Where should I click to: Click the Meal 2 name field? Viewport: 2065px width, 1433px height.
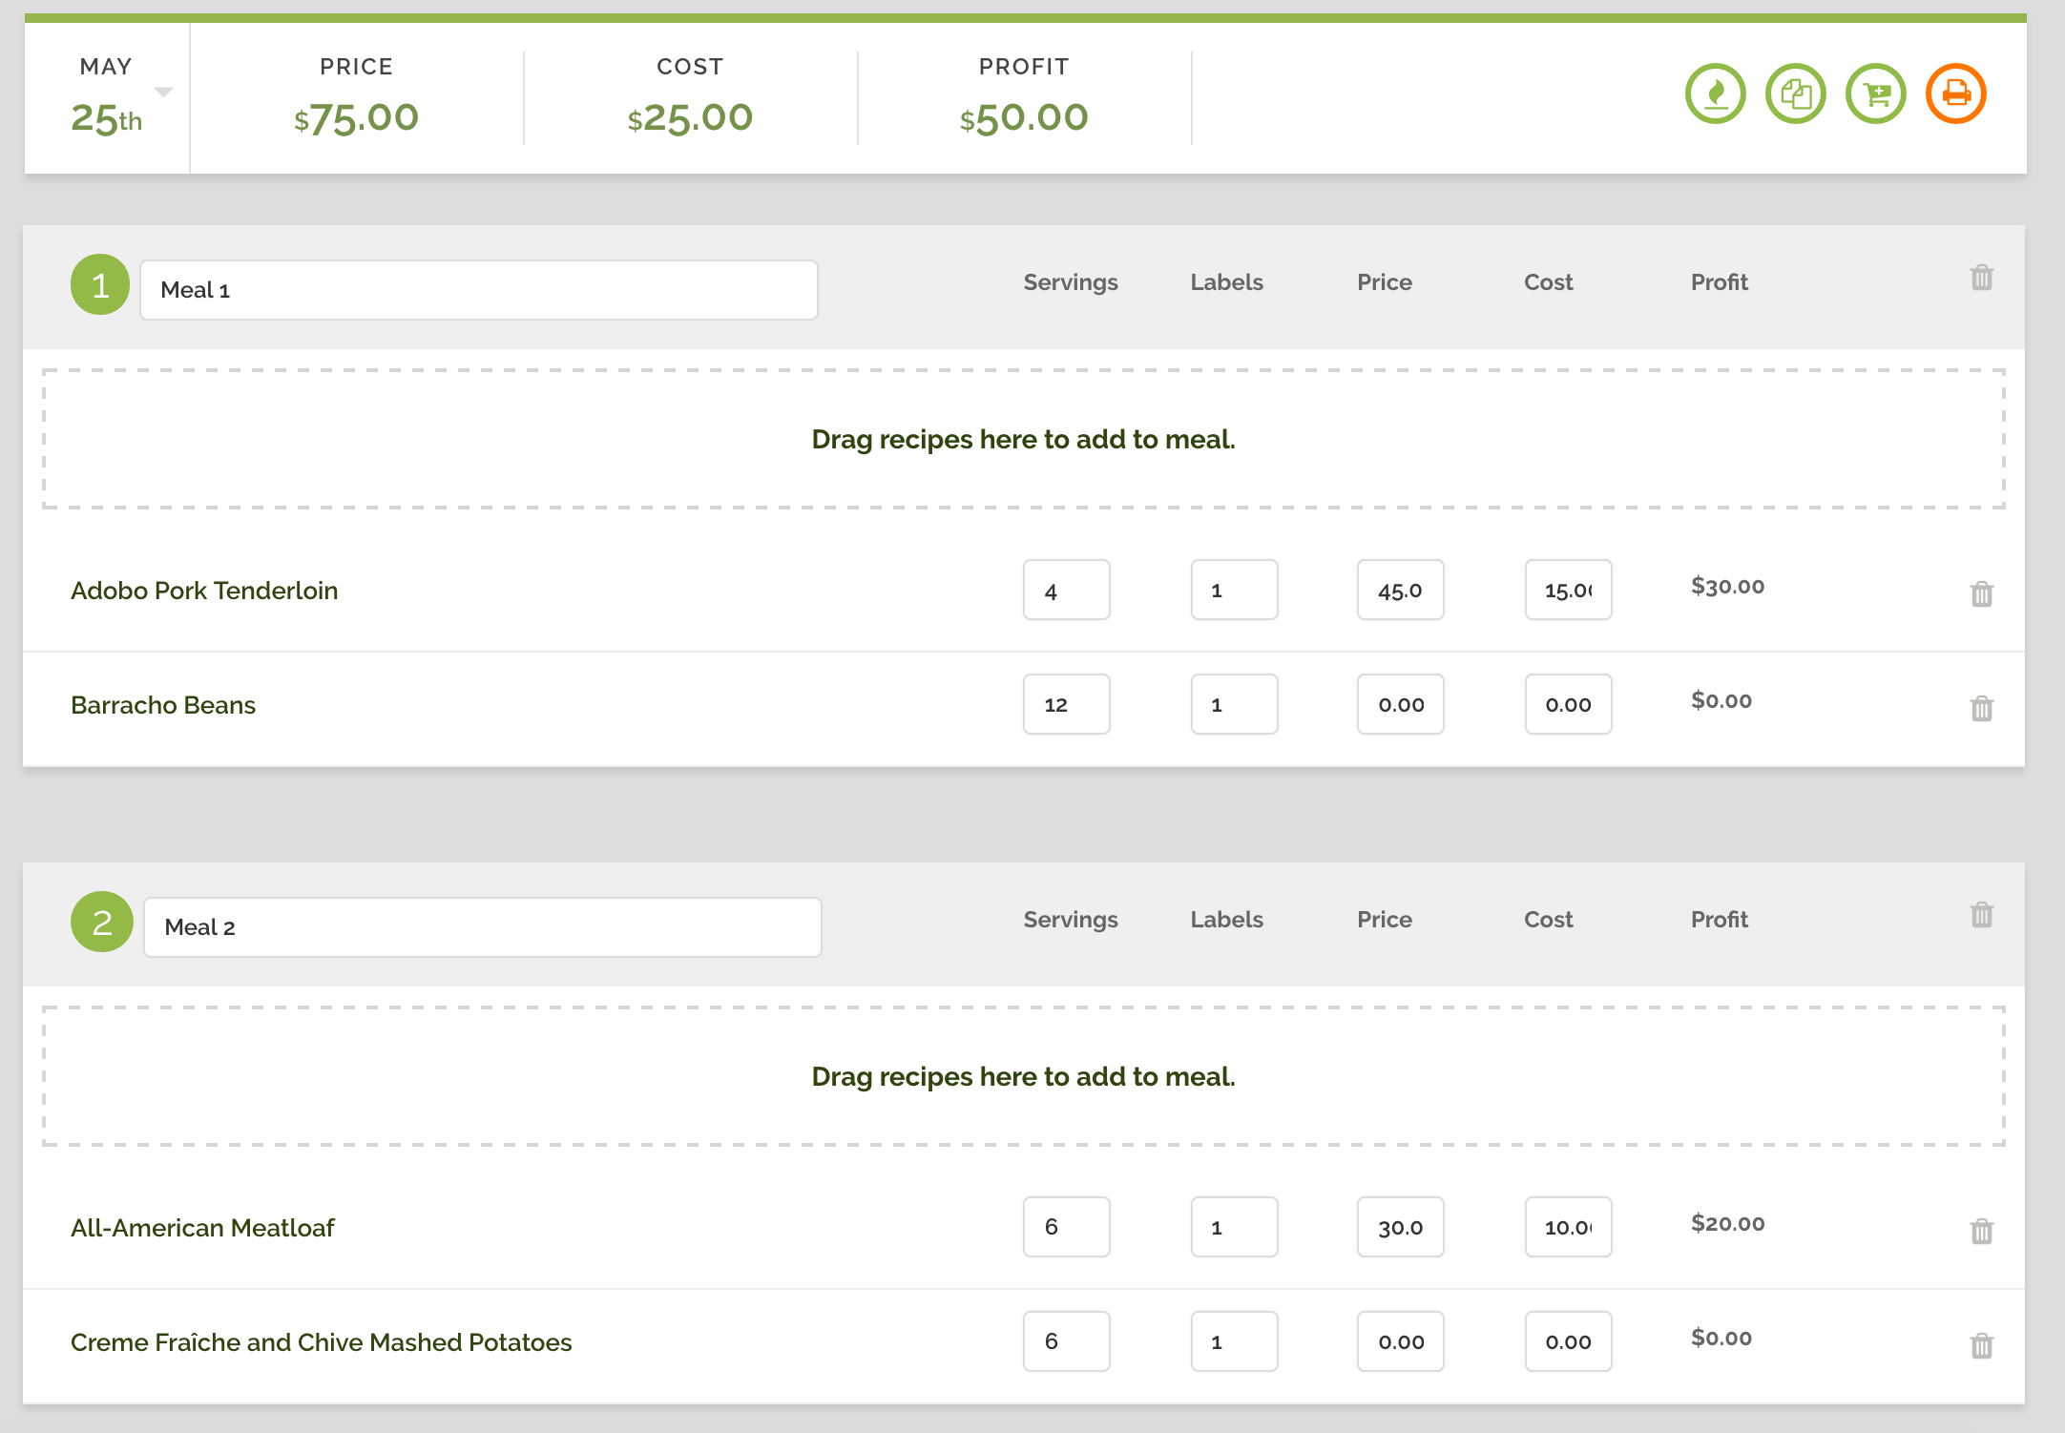click(482, 927)
